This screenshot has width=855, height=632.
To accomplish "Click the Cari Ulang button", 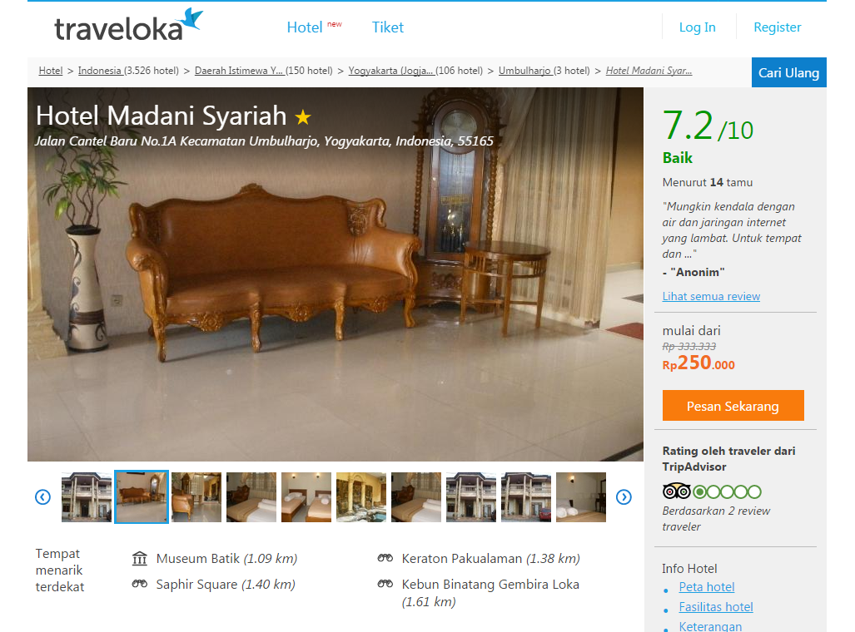I will click(788, 72).
